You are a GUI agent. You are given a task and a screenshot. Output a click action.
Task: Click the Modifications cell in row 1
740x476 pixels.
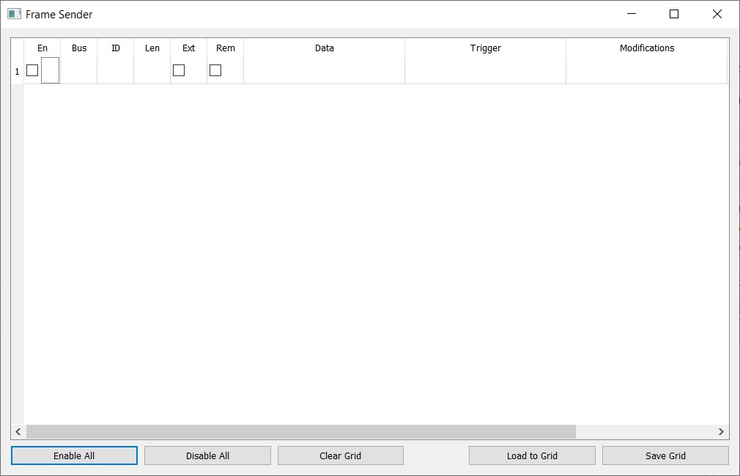click(x=646, y=71)
